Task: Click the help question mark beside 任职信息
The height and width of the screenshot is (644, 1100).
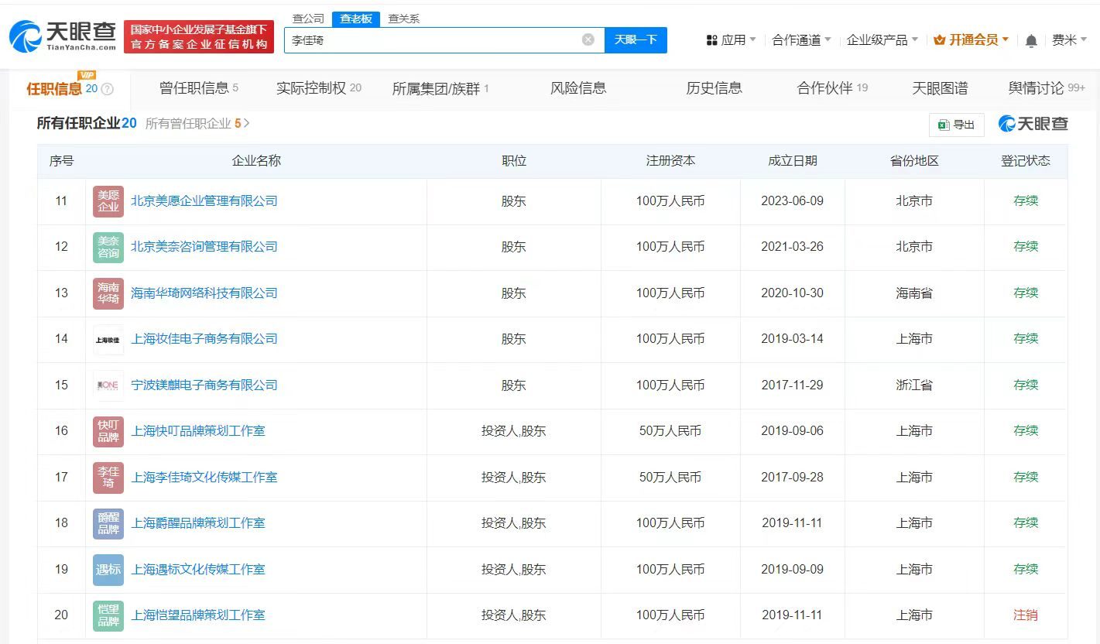Action: coord(108,89)
